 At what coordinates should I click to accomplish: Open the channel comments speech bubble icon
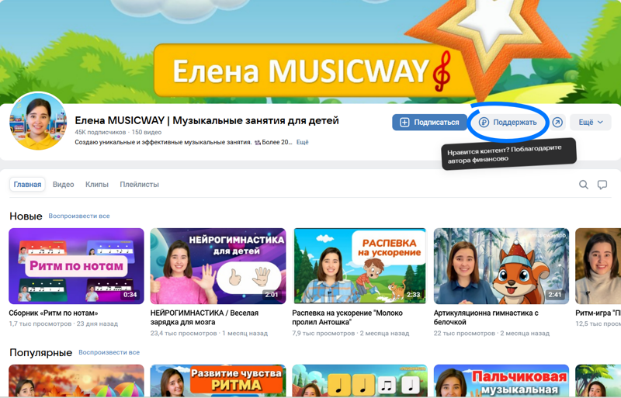[602, 185]
